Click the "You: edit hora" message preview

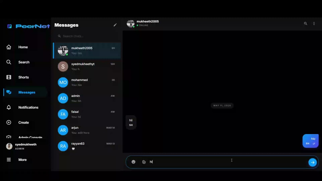80,133
